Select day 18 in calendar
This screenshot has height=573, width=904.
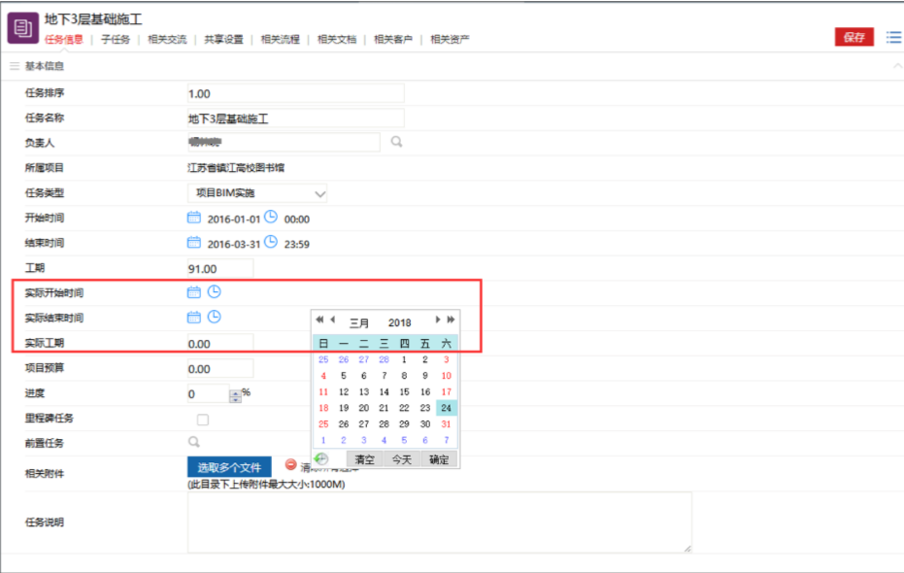[323, 408]
